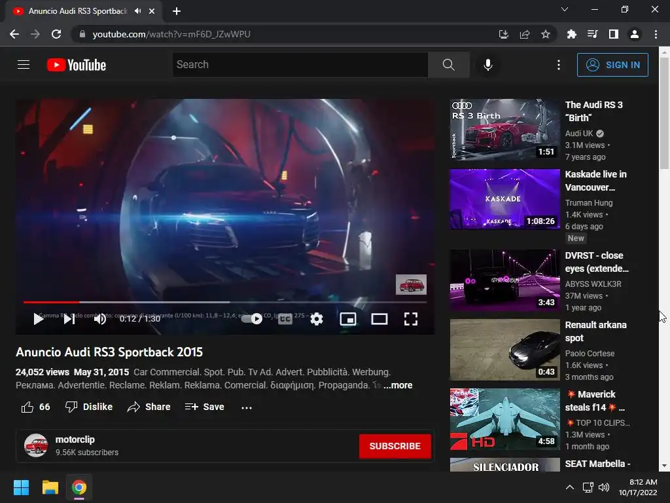670x503 pixels.
Task: Open Maverick steals f14 video thumbnail
Action: pos(504,419)
